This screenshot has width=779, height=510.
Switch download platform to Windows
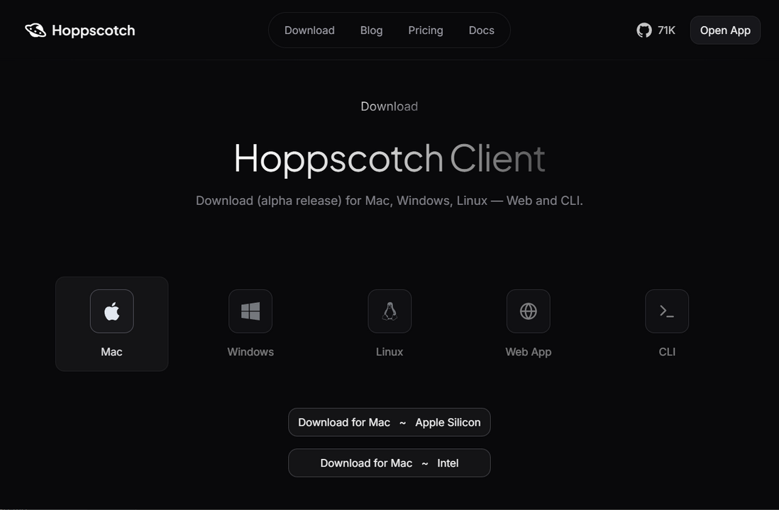(250, 323)
